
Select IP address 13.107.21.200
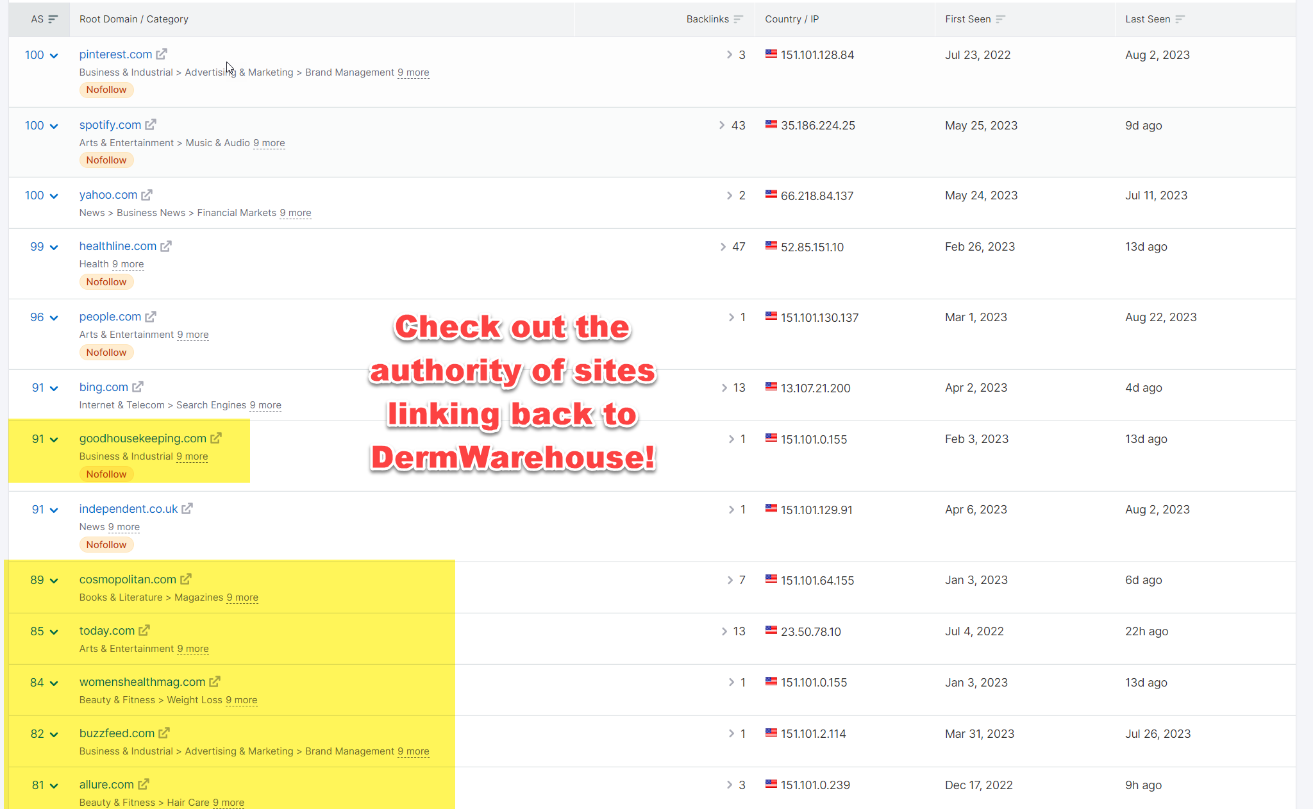(815, 388)
